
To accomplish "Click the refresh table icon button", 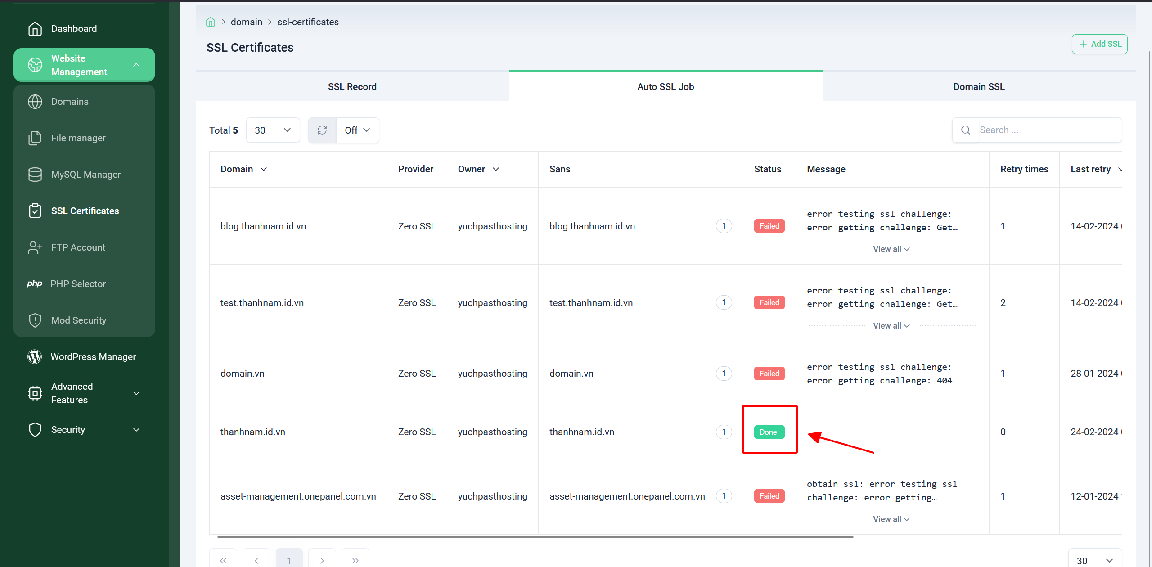I will [322, 130].
